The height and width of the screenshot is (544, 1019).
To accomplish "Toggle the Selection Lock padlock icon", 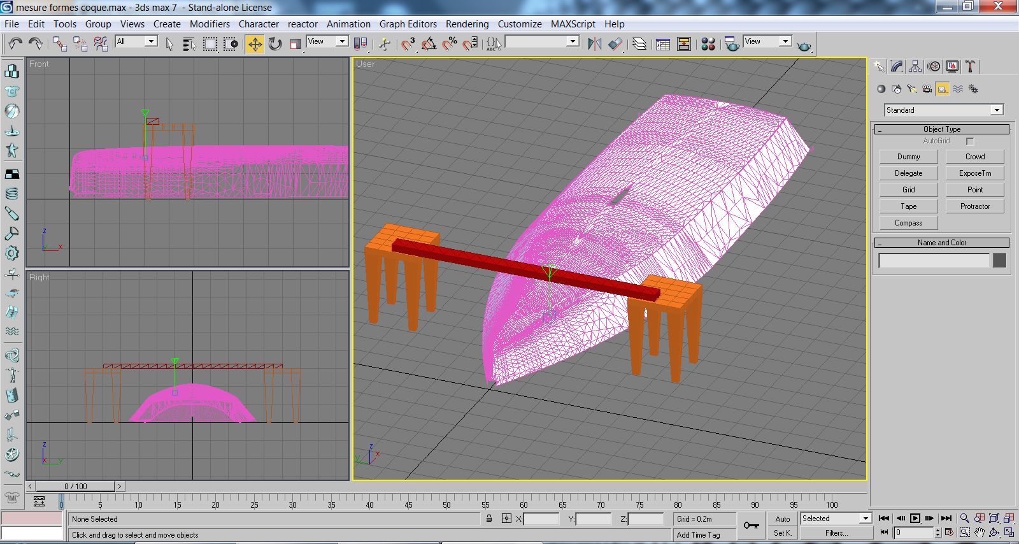I will (x=489, y=519).
